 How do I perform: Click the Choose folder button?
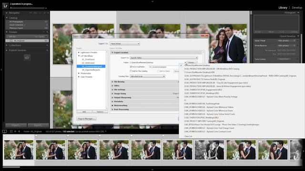pyautogui.click(x=192, y=63)
